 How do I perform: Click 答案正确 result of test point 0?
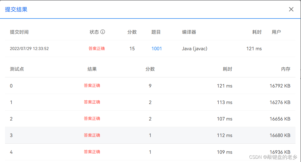(92, 85)
